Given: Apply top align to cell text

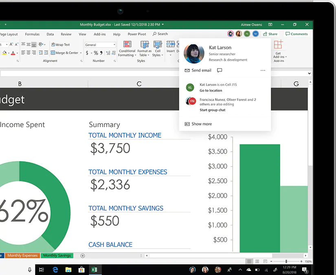Looking at the screenshot, I should tap(23, 44).
